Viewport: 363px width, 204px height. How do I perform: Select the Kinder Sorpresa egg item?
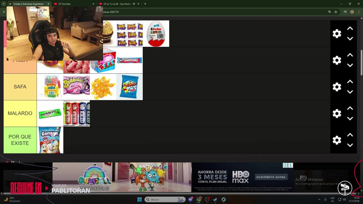156,34
